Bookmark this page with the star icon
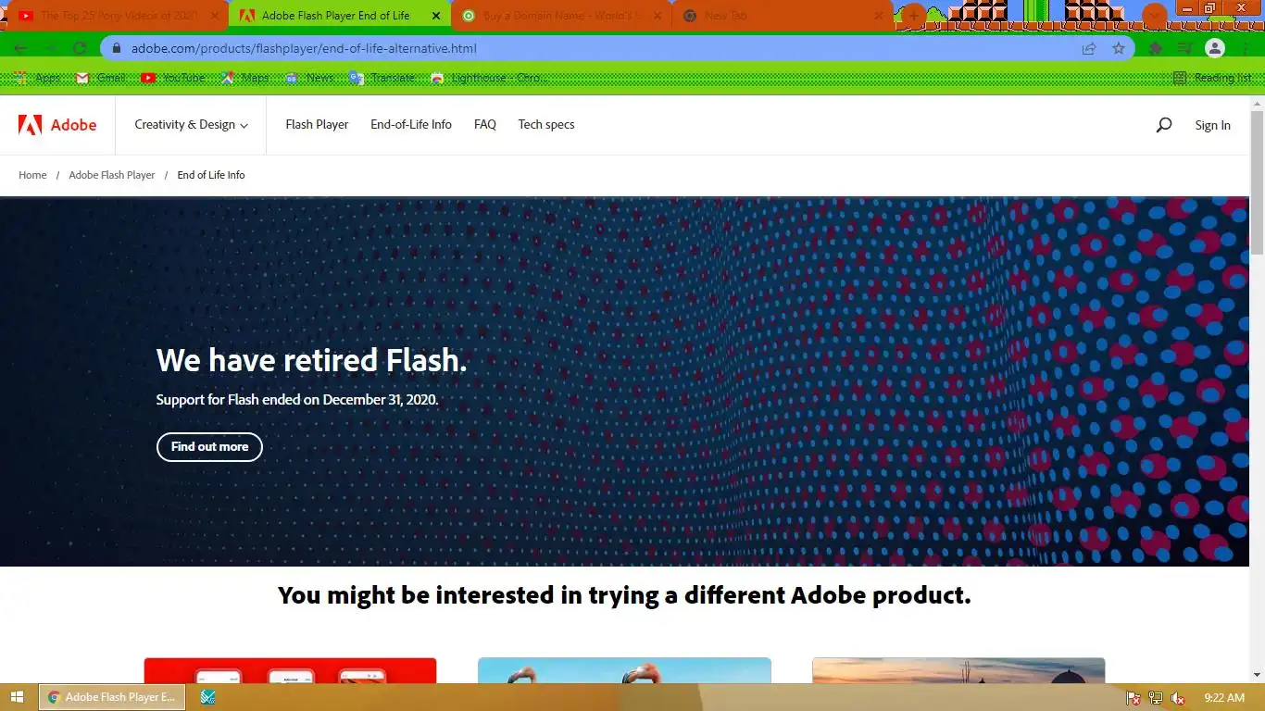 pyautogui.click(x=1119, y=48)
